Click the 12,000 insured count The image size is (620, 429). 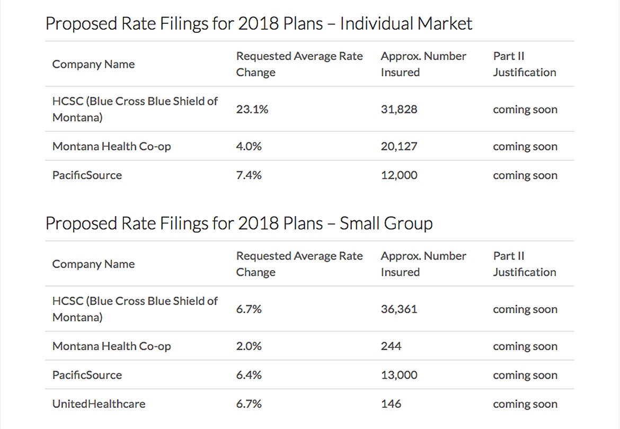(x=398, y=175)
